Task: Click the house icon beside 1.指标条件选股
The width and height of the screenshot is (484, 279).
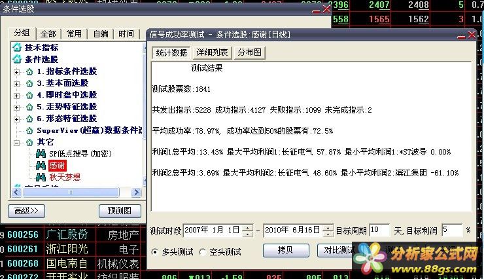Action: coord(29,71)
